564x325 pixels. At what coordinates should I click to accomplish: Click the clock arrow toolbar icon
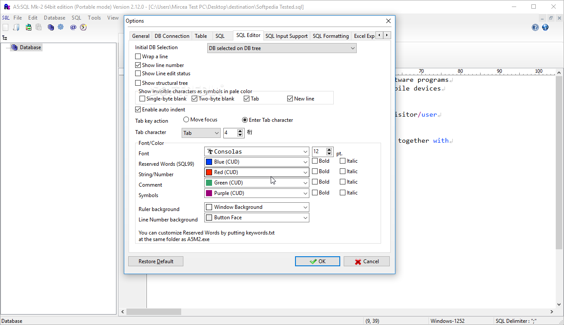[83, 27]
